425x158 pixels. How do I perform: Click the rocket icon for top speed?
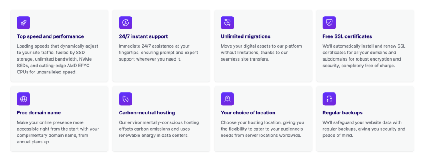tap(24, 23)
